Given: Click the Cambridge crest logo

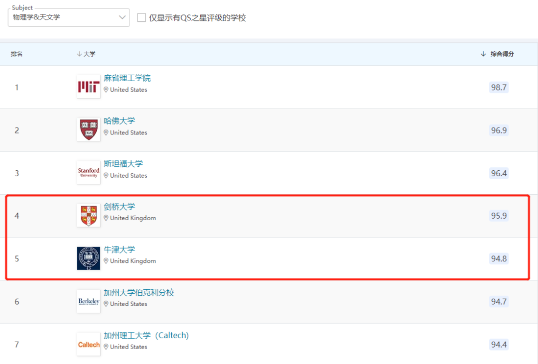Looking at the screenshot, I should (89, 216).
